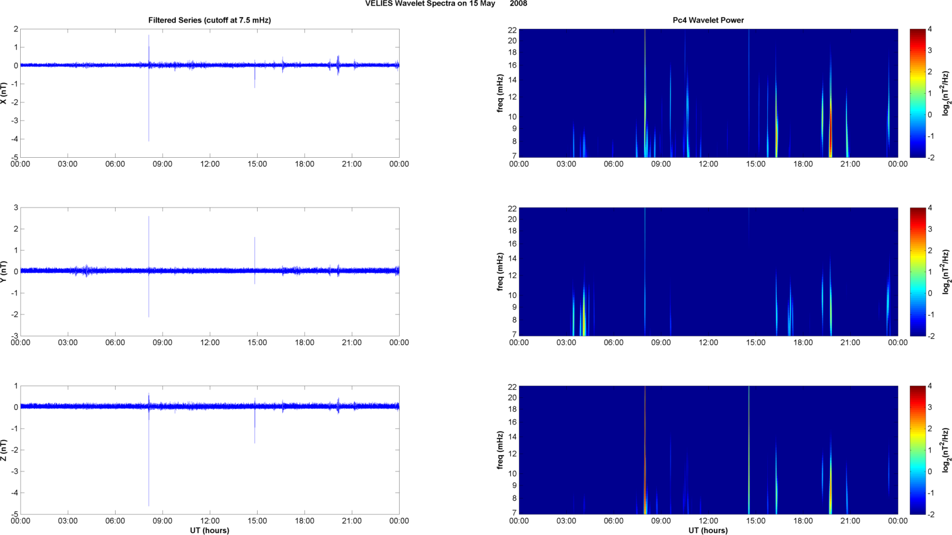Select the 'Filtered Series (cutoff at 7.5 mHz)' heading
Screen dimensions: 952x535
(x=209, y=20)
